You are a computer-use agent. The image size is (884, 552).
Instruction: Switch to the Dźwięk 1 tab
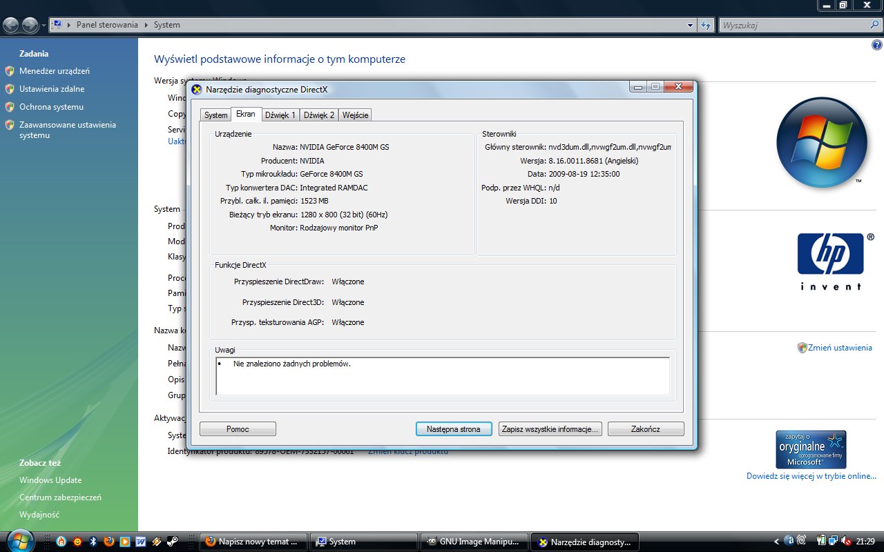[280, 115]
